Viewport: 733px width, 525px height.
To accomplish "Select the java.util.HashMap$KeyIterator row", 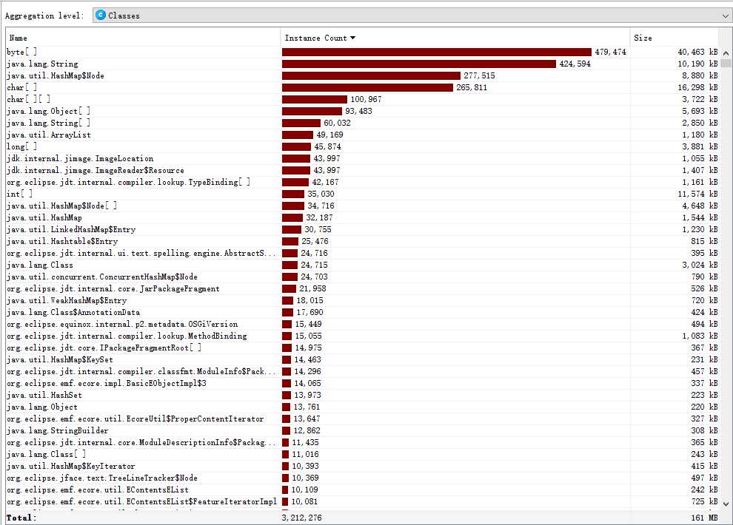I will tap(362, 466).
